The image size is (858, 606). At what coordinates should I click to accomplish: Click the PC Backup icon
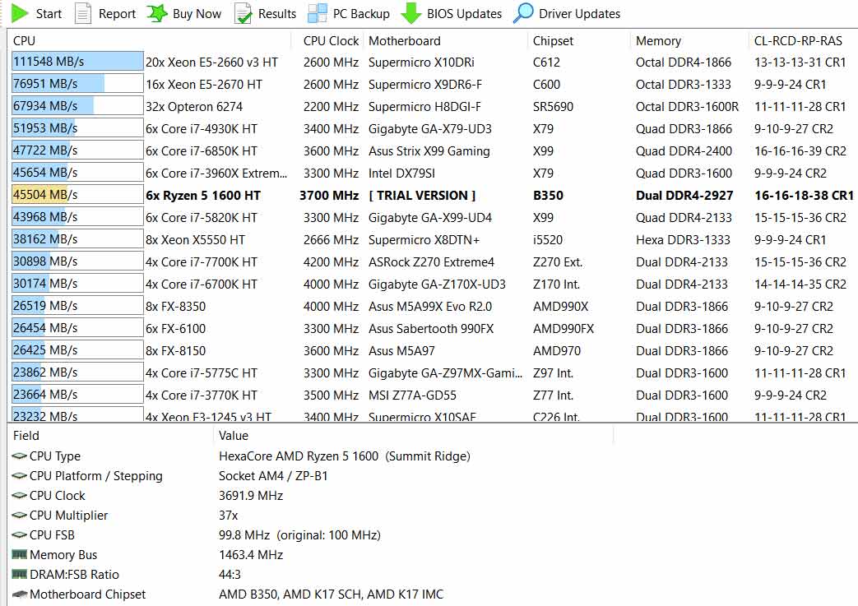317,13
